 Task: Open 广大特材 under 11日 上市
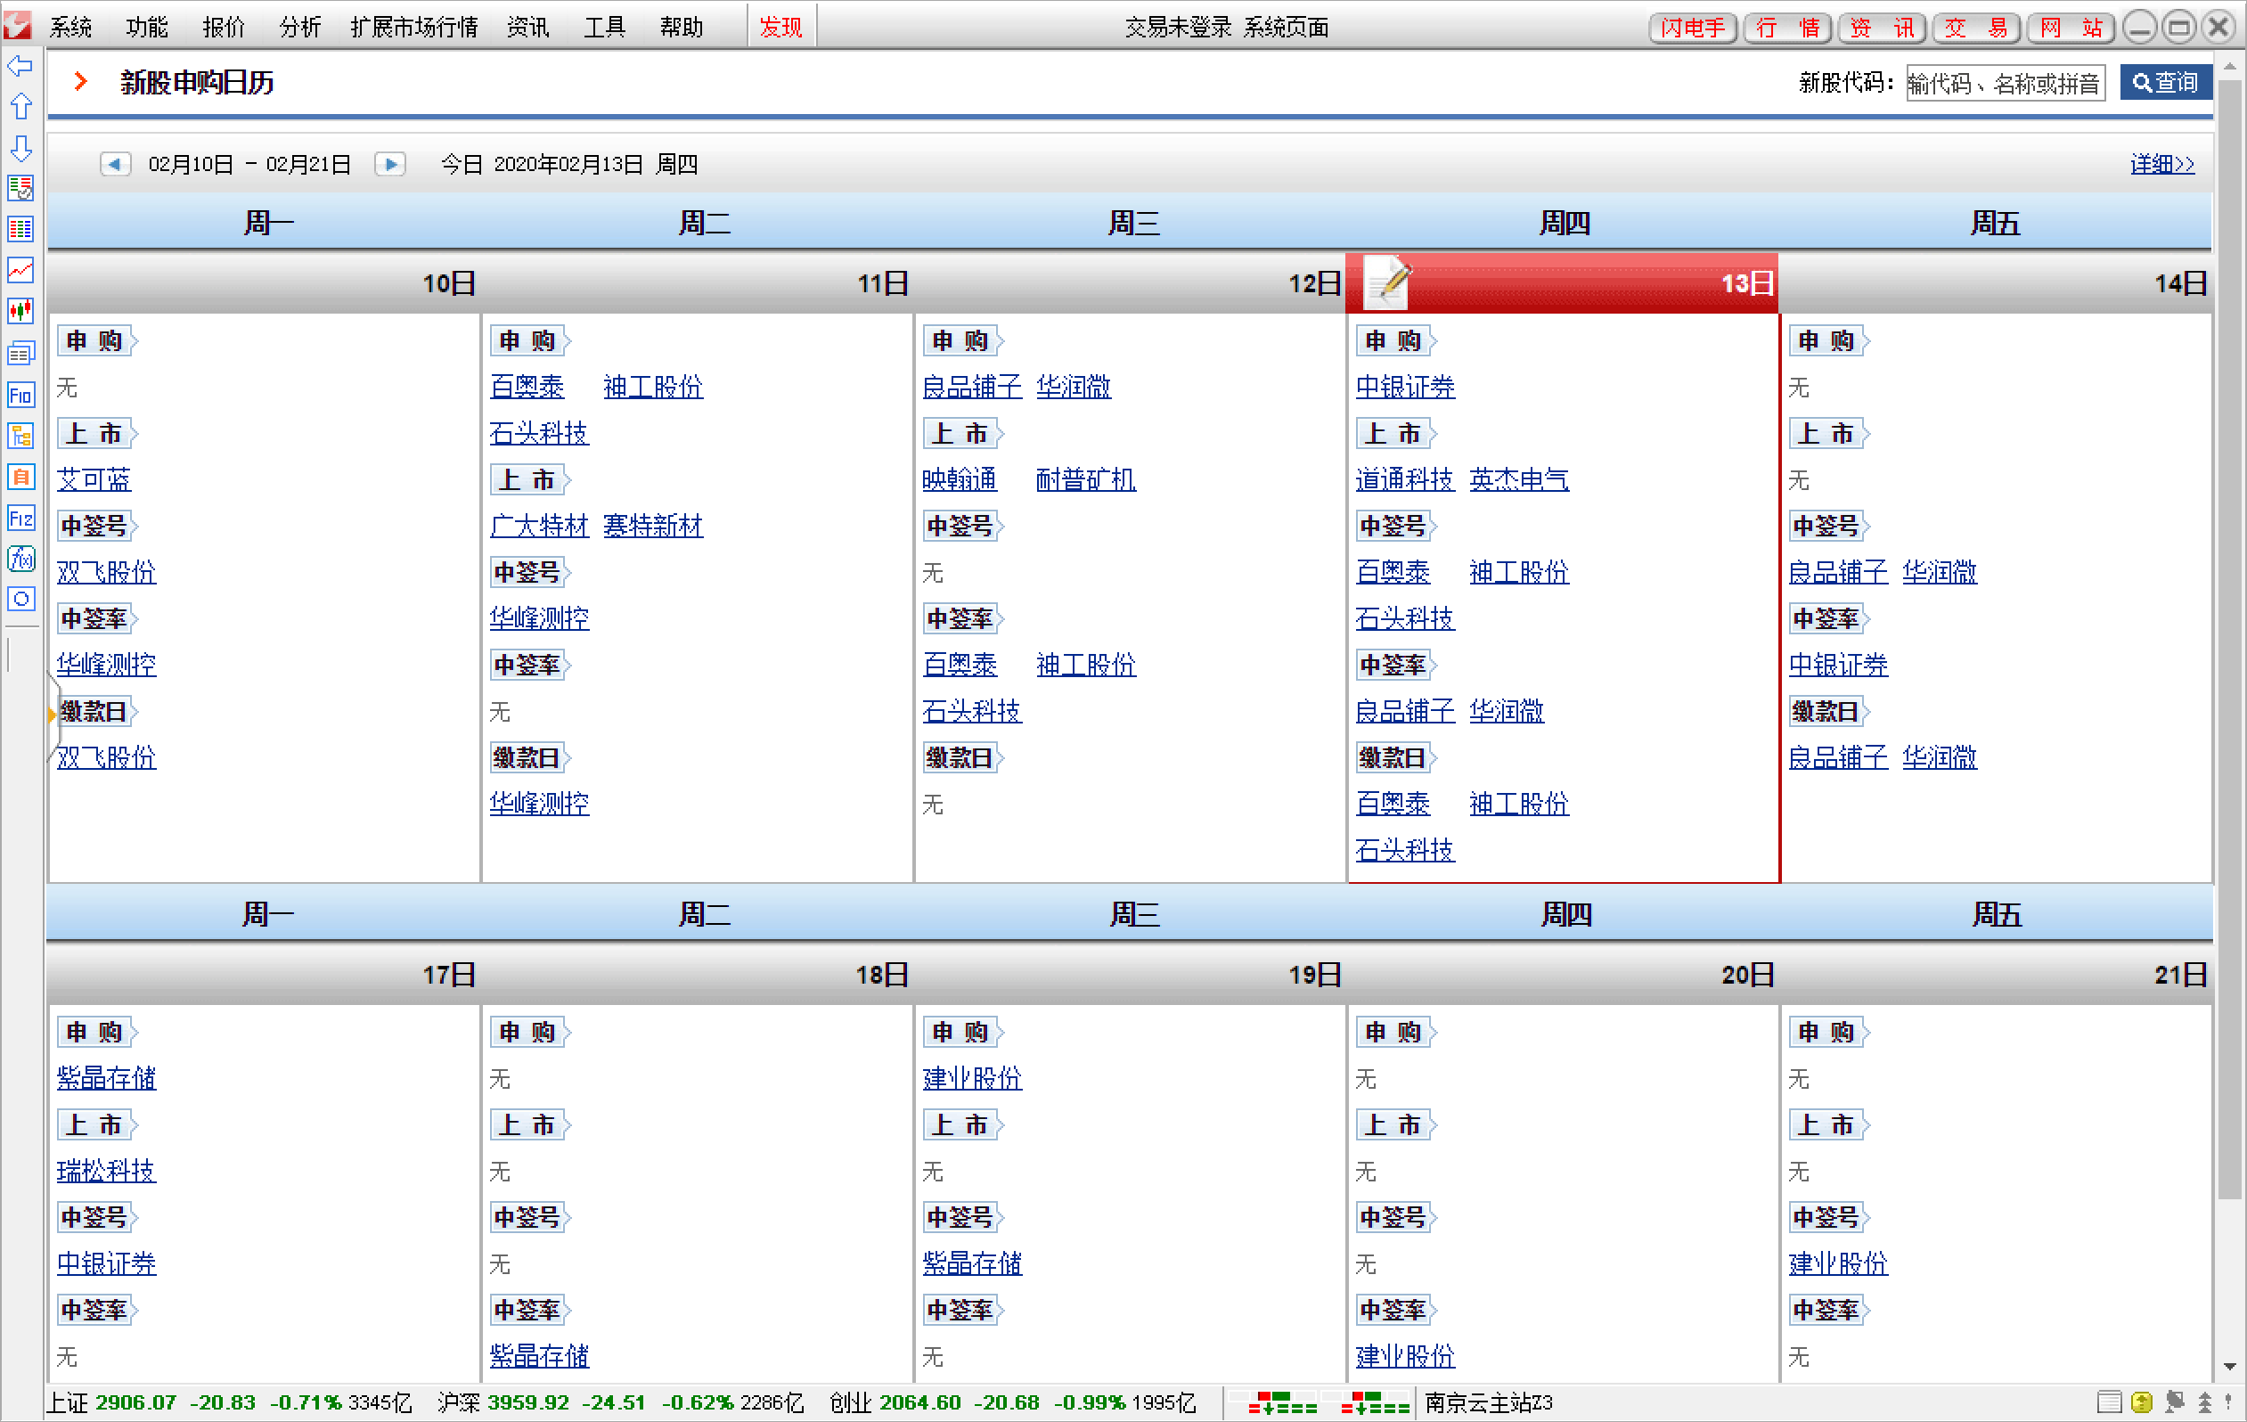[x=539, y=527]
